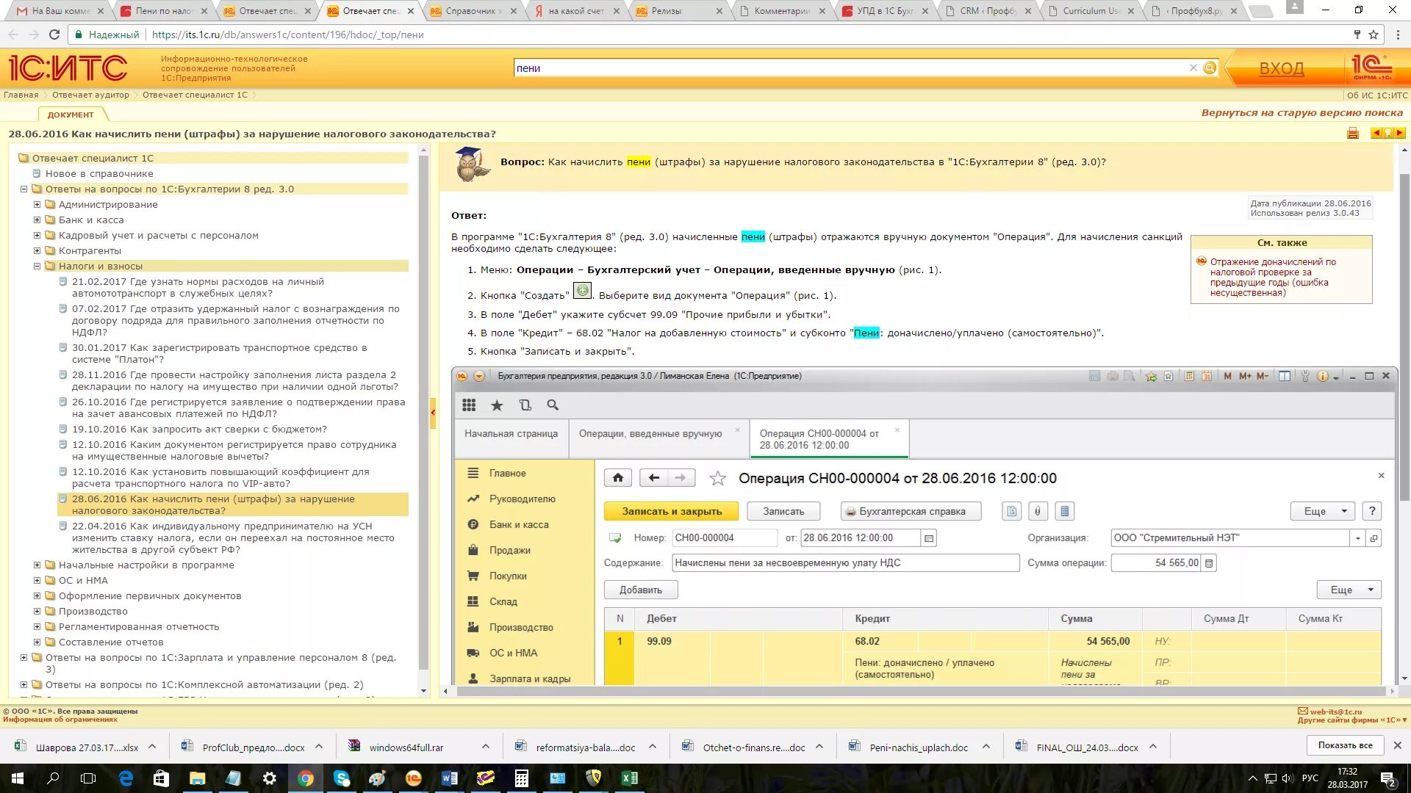
Task: Clear the search field text
Action: [1193, 68]
